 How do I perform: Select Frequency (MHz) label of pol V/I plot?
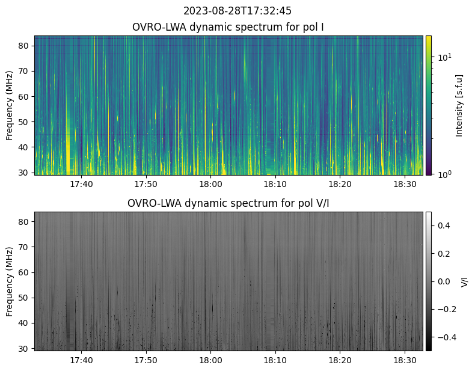pyautogui.click(x=10, y=281)
